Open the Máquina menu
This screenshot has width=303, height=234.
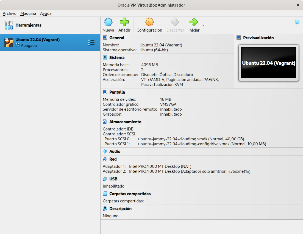pyautogui.click(x=28, y=13)
